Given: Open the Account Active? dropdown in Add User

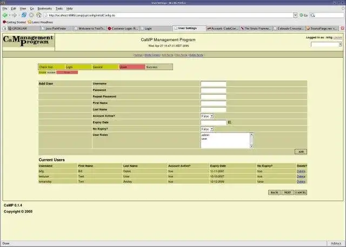Looking at the screenshot, I should point(207,116).
